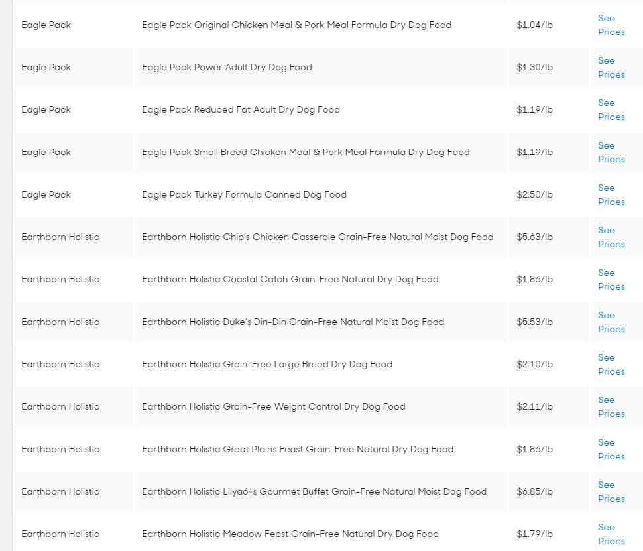View prices for Eagle Pack Small Breed formula
The height and width of the screenshot is (551, 643).
coord(611,153)
